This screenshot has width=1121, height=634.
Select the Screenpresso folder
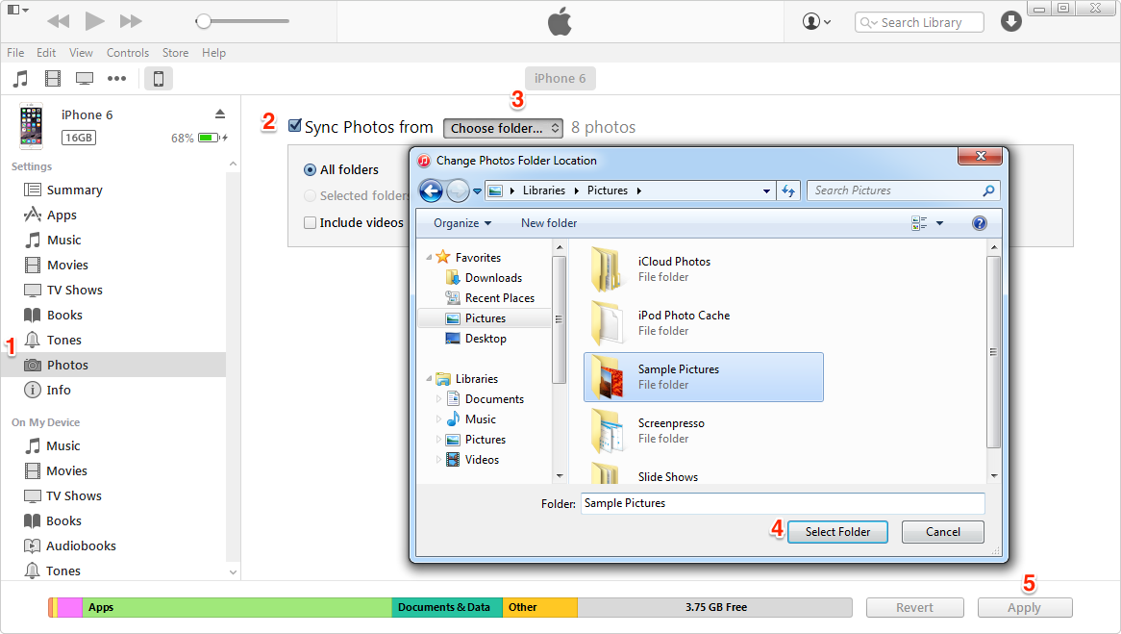[704, 431]
